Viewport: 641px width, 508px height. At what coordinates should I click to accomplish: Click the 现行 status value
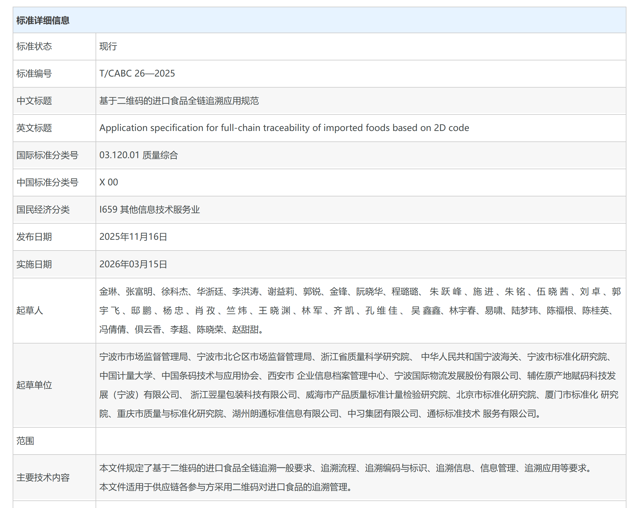coord(108,46)
